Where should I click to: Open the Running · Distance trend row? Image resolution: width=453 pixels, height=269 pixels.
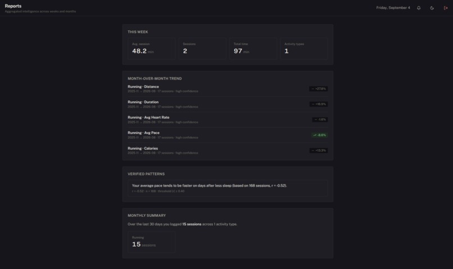[228, 89]
